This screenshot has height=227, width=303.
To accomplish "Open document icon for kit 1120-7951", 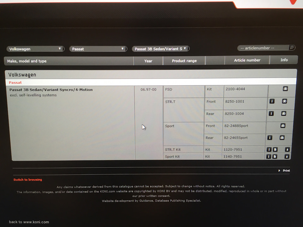I will 275,149.
